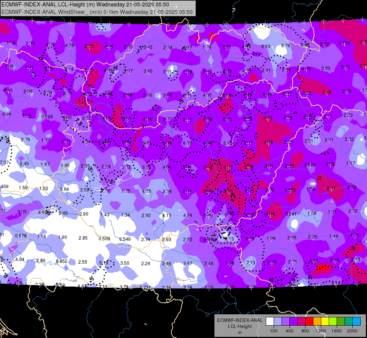The width and height of the screenshot is (367, 338).
Task: Click the wind shear value 0.678
Action: (21, 235)
